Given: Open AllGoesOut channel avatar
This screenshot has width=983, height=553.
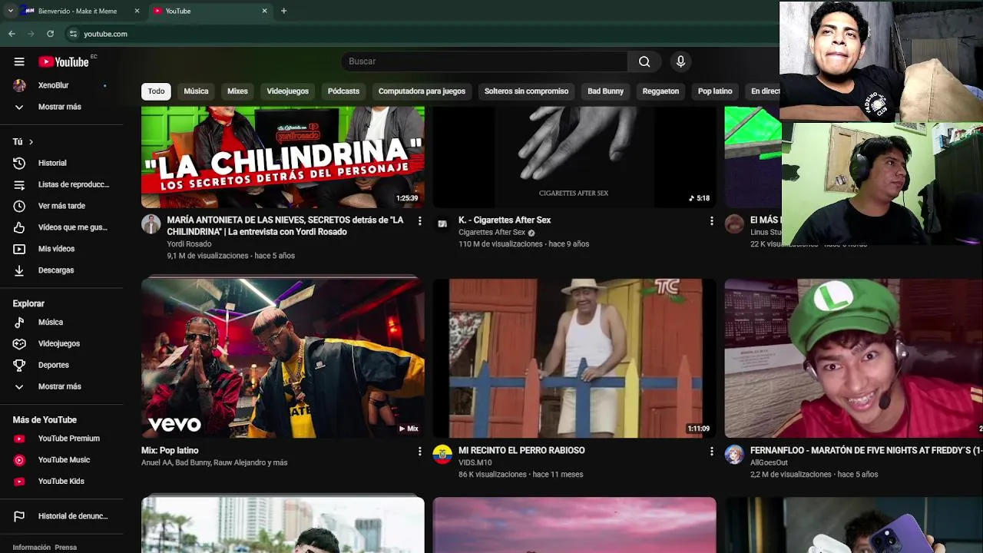Looking at the screenshot, I should [734, 454].
